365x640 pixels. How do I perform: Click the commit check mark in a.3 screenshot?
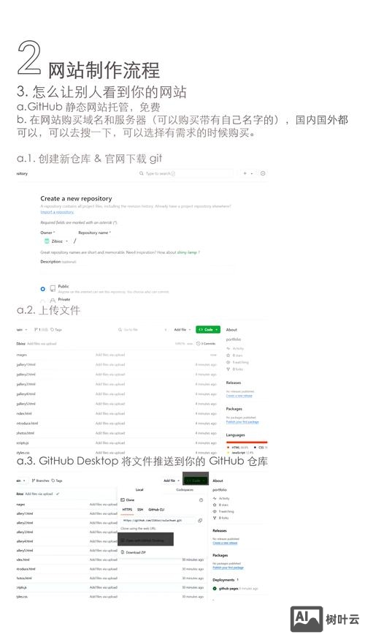coord(58,494)
